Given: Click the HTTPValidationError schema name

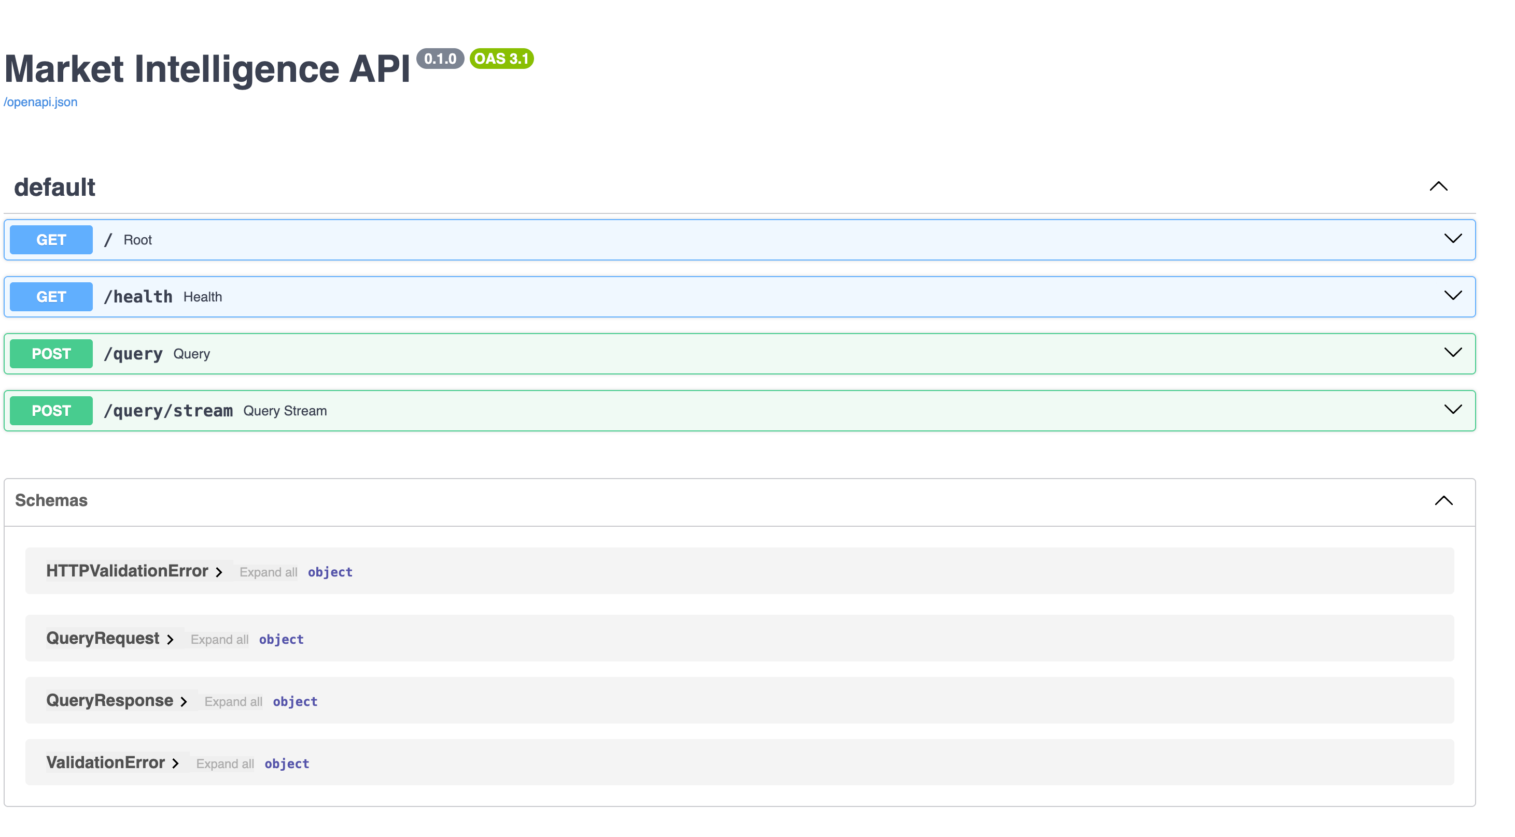Looking at the screenshot, I should [127, 571].
